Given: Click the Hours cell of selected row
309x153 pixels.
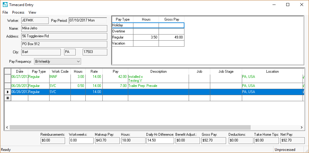Looking at the screenshot, I should coord(78,92).
